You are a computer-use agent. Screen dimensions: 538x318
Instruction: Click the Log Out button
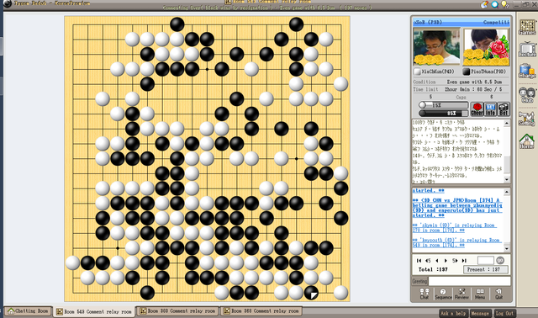pos(504,313)
